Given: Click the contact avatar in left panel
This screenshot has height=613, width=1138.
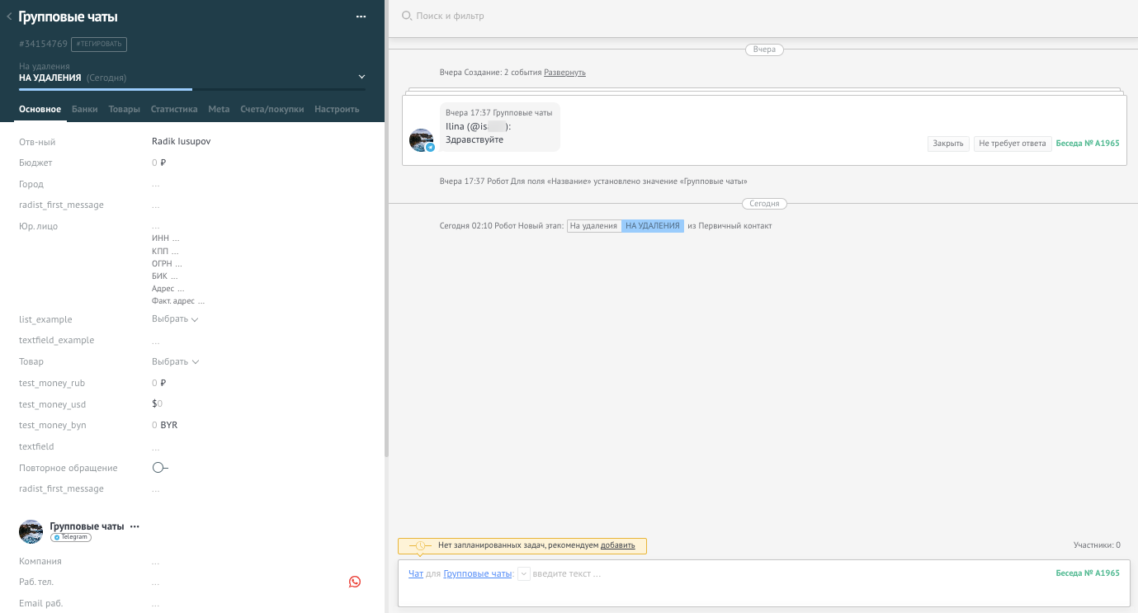Looking at the screenshot, I should click(31, 532).
